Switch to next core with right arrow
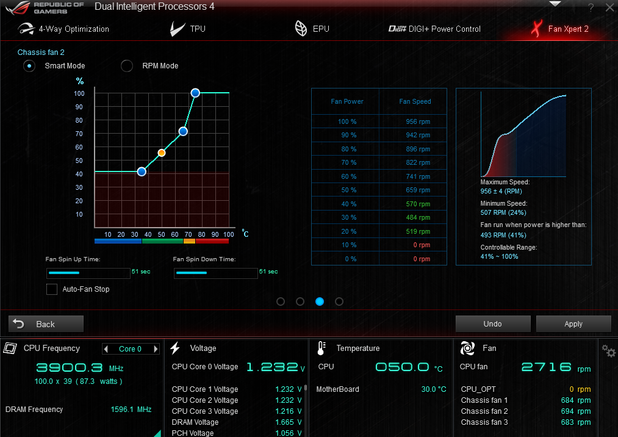The width and height of the screenshot is (618, 437). tap(156, 349)
